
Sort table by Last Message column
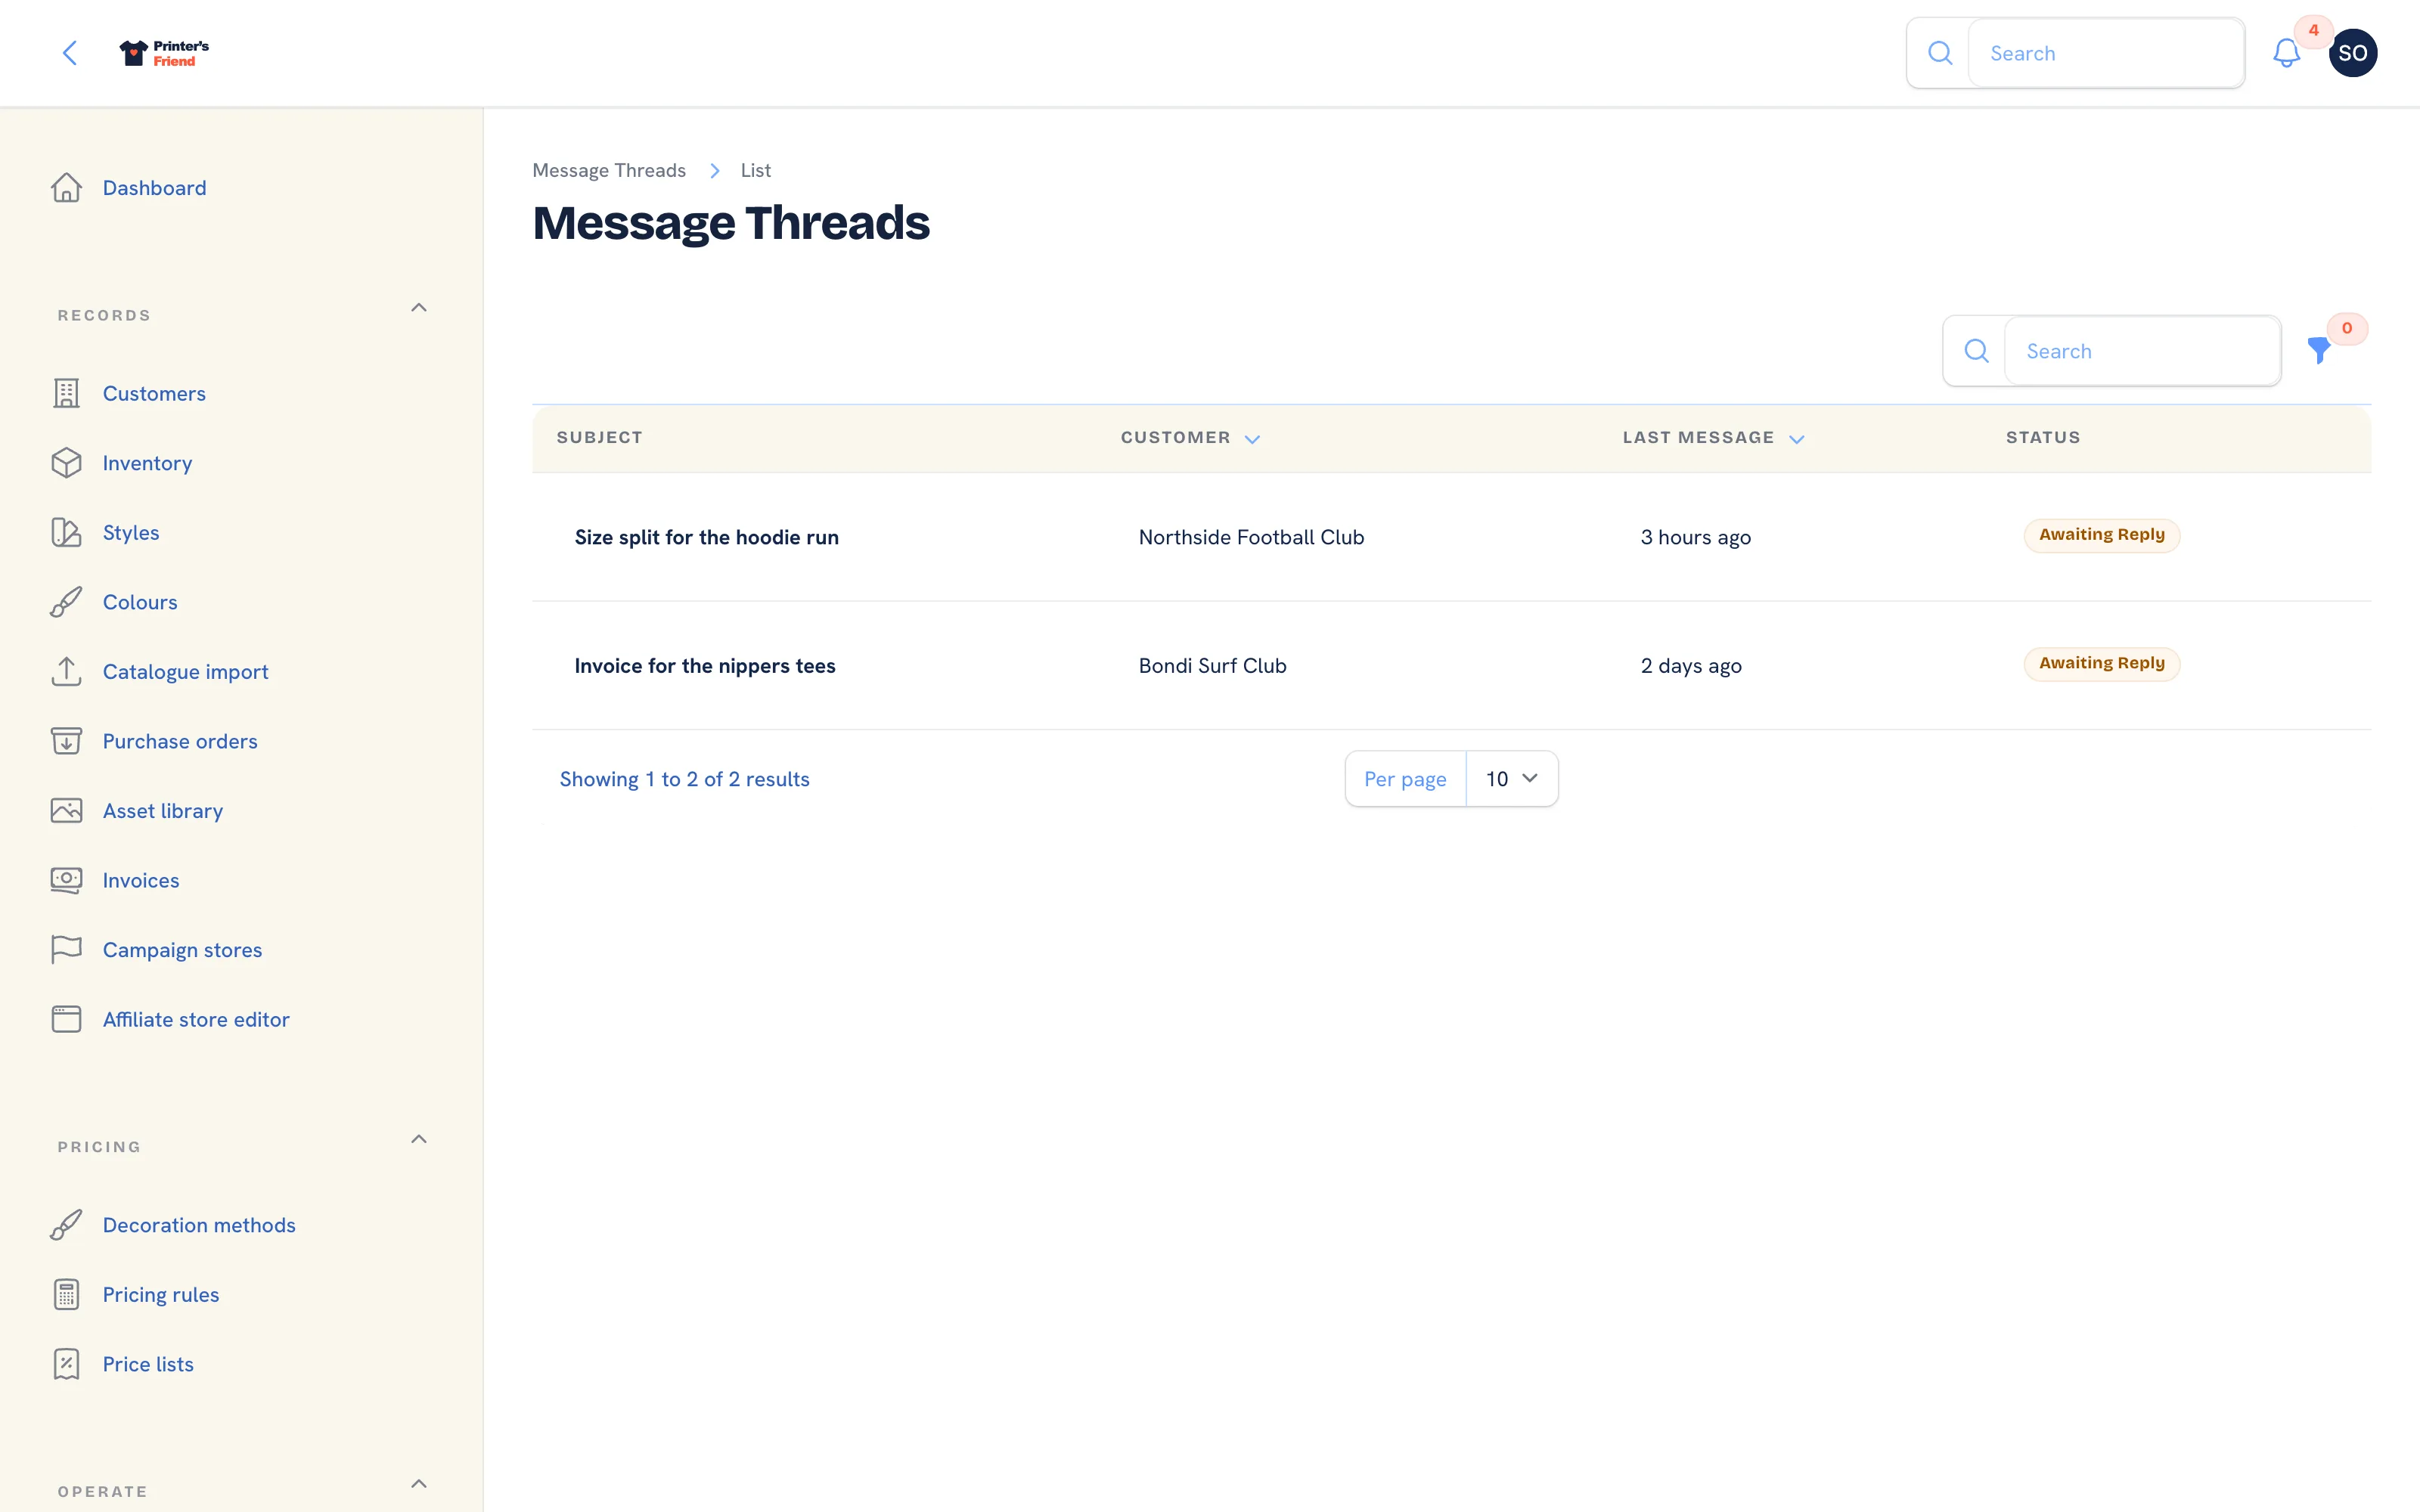[1712, 438]
